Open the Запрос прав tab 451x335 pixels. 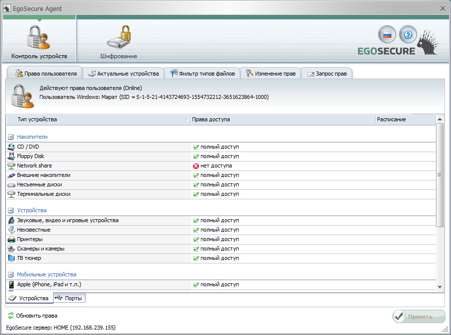327,74
